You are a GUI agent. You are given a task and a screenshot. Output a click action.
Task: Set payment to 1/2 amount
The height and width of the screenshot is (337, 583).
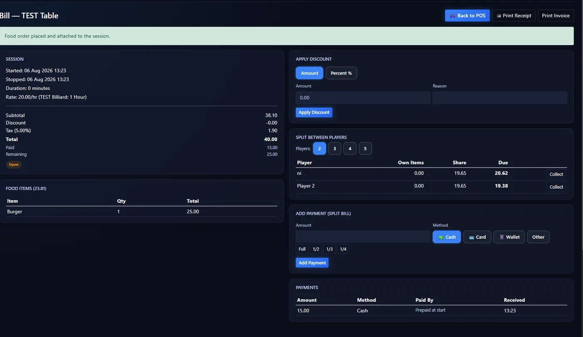click(x=316, y=249)
